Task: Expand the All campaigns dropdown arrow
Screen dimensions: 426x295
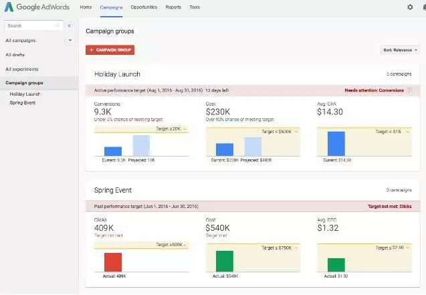Action: (70, 40)
